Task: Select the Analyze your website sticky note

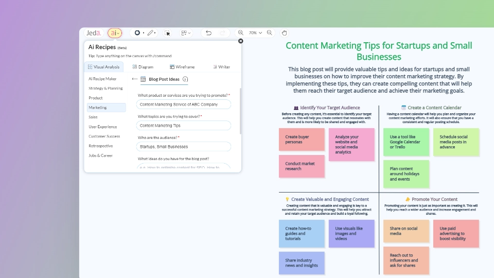Action: tap(351, 144)
